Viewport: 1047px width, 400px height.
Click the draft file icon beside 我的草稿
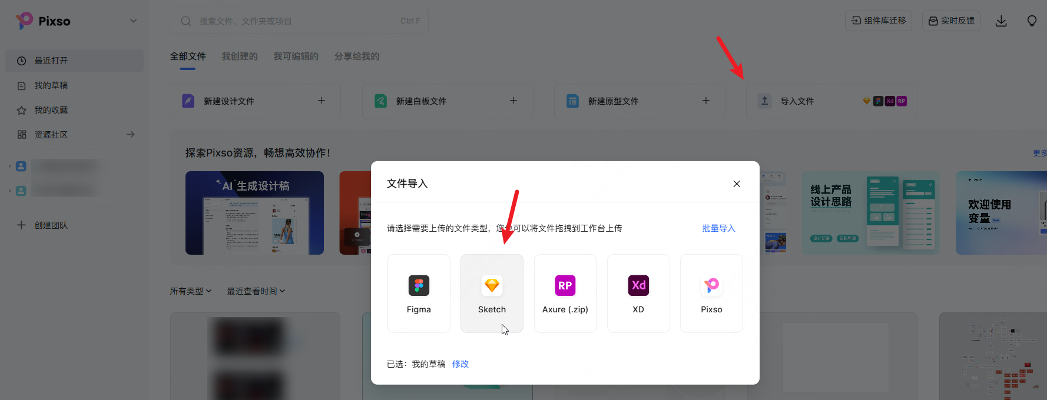22,85
